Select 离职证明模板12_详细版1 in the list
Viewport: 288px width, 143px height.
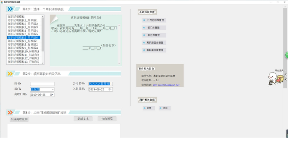coord(23,58)
